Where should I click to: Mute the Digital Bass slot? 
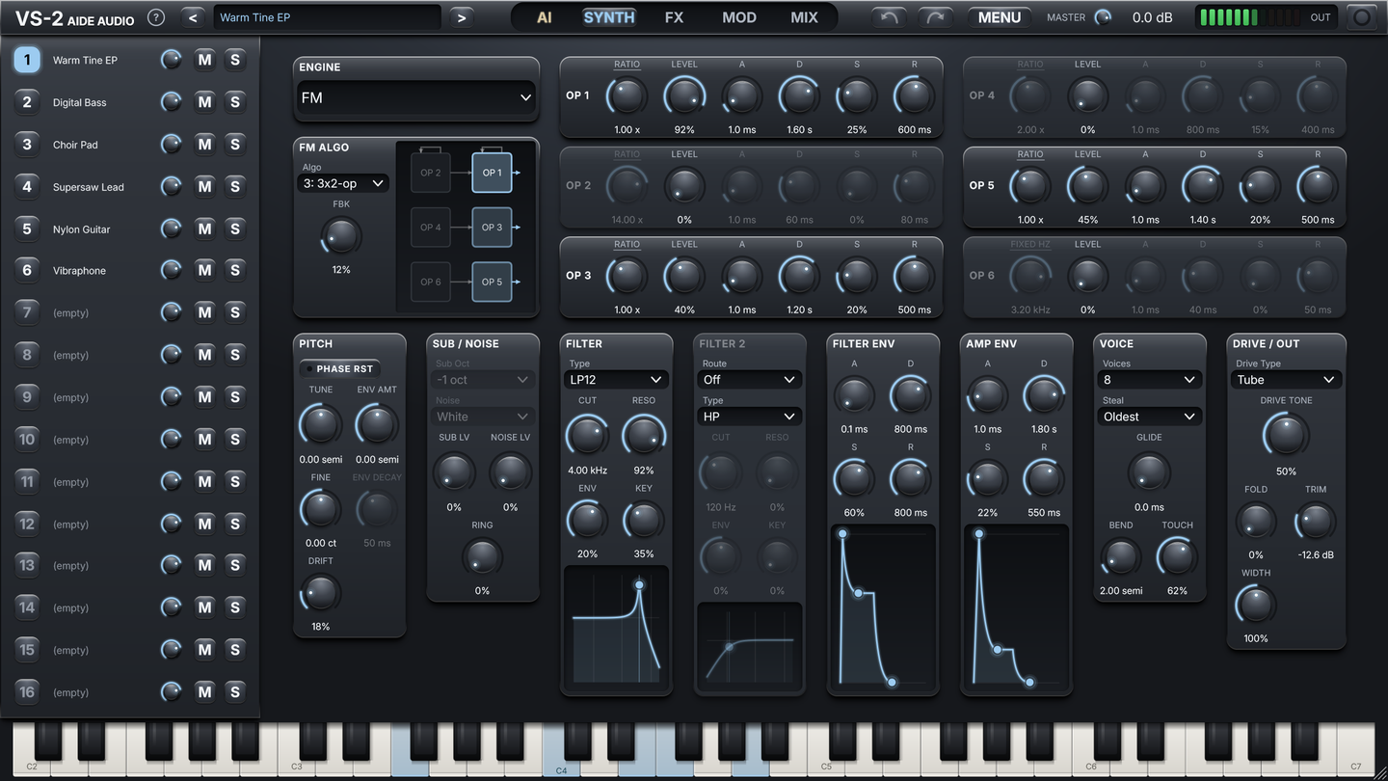click(x=204, y=102)
